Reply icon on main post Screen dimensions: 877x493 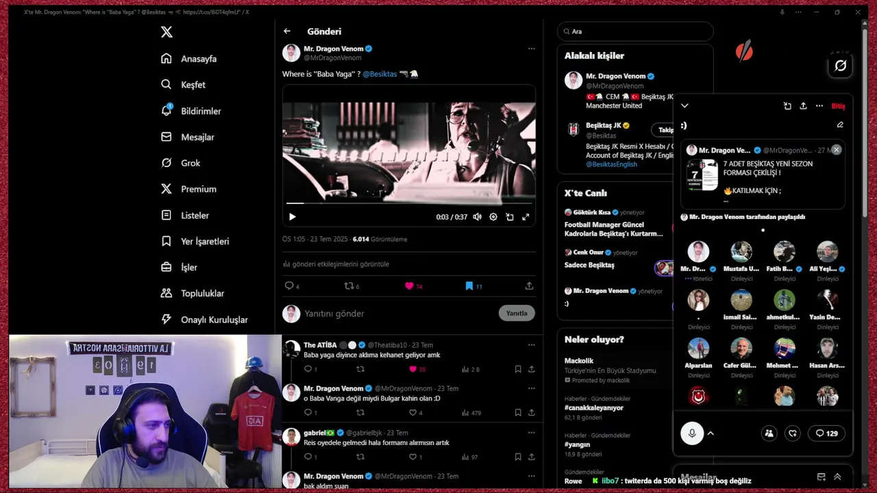289,286
